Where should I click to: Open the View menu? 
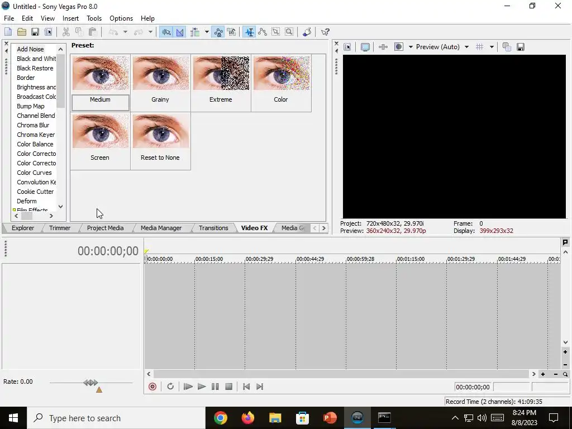coord(47,18)
